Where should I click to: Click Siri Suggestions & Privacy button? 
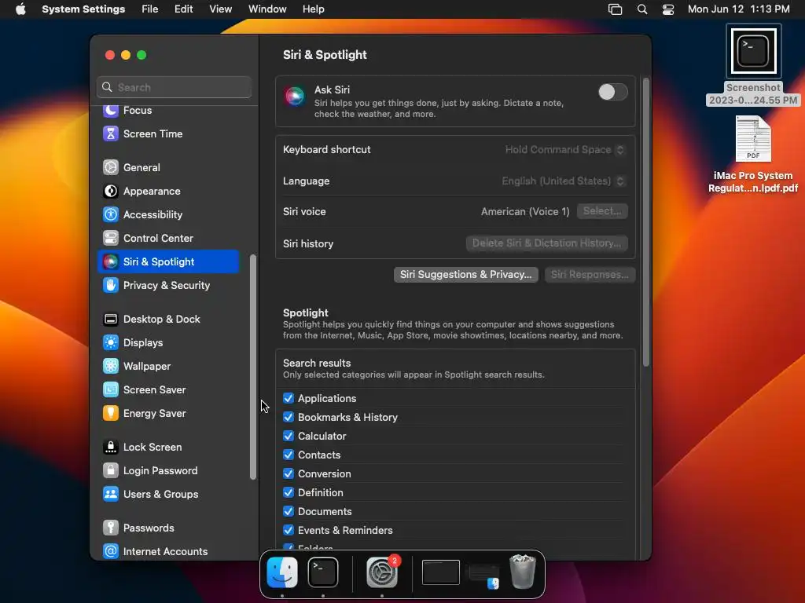coord(465,275)
